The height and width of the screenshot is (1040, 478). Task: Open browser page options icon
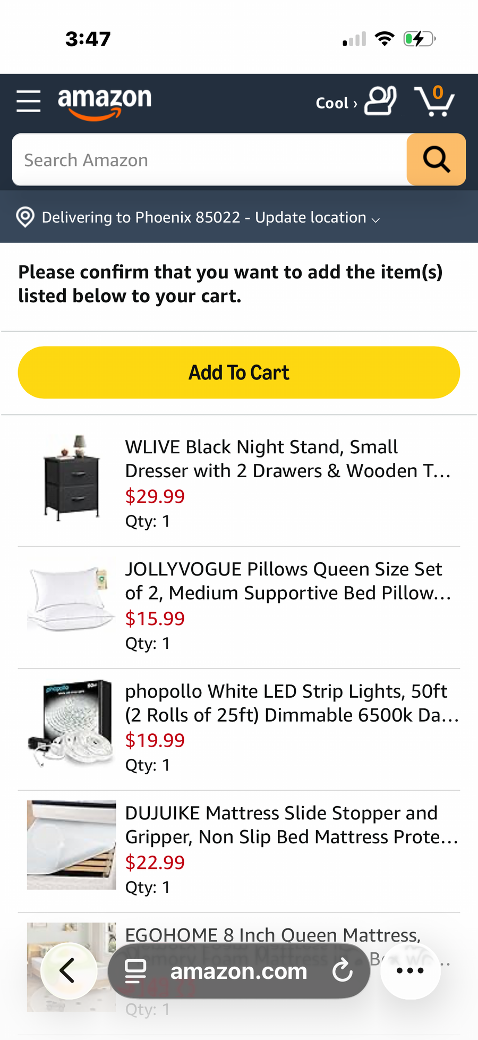pos(135,971)
